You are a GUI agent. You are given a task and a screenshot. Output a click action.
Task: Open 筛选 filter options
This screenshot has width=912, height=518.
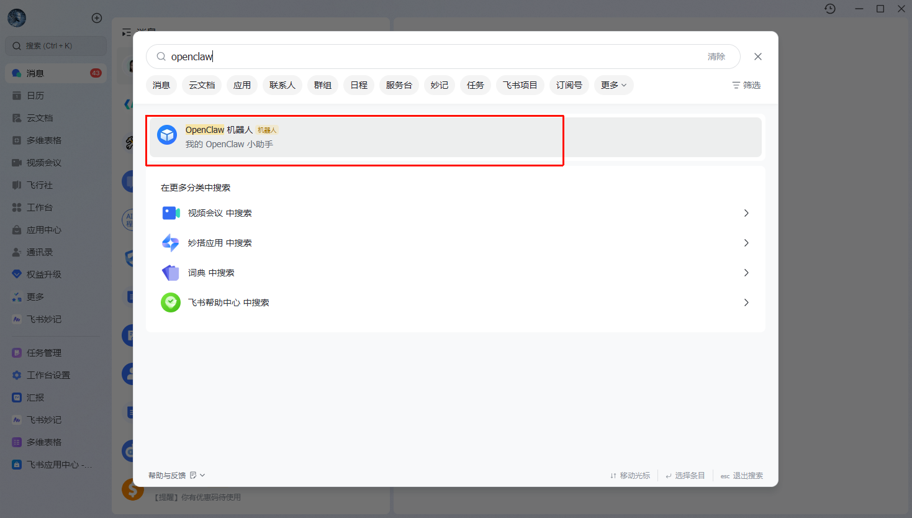point(746,85)
